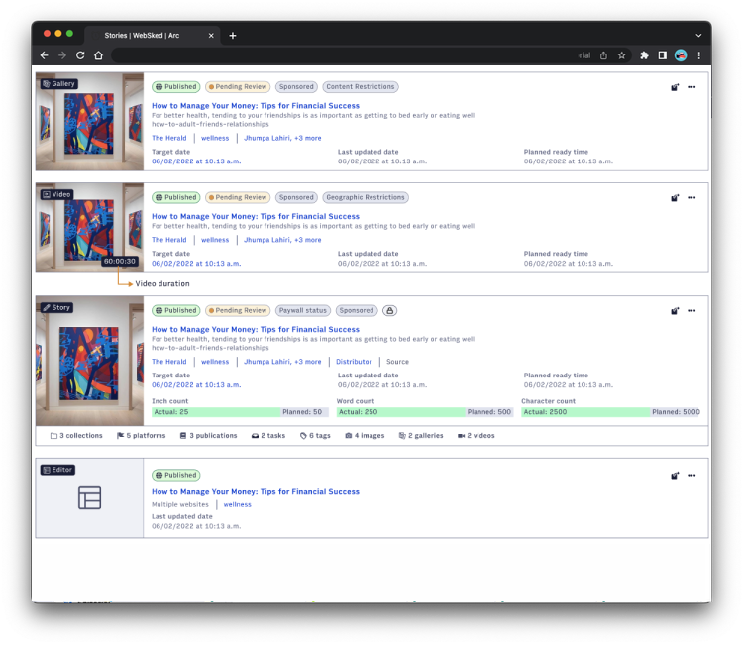743x645 pixels.
Task: Click Jhumpa Lahiri, +3 more on Story card
Action: 282,362
